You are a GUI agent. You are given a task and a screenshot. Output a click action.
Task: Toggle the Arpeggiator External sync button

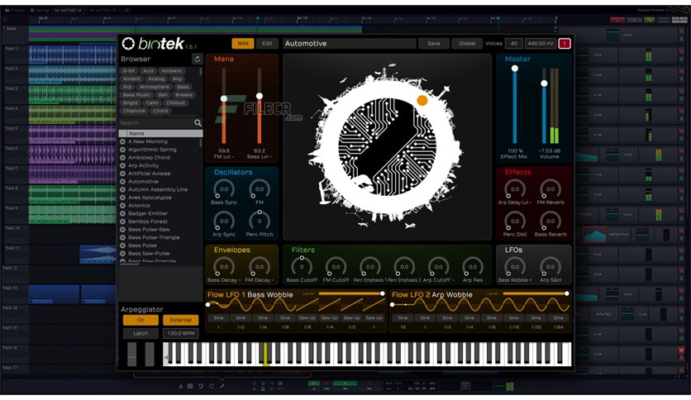click(x=181, y=320)
